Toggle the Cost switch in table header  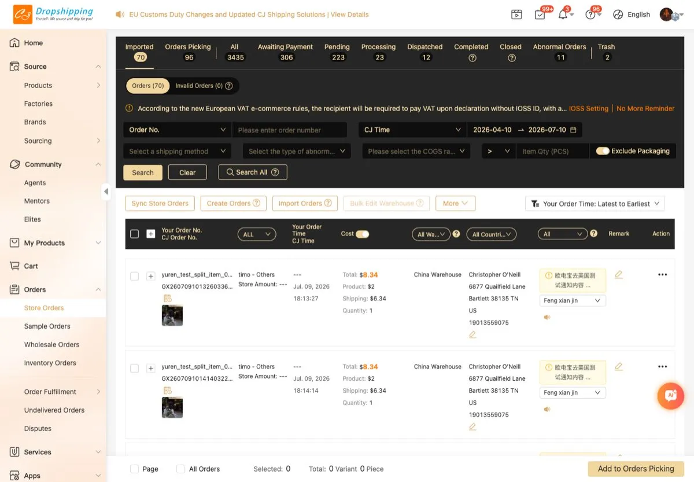coord(362,234)
